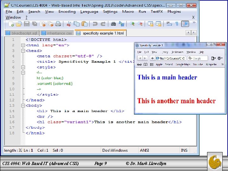The width and height of the screenshot is (228, 171).
Task: Click the Paste clipboard icon
Action: [85, 24]
